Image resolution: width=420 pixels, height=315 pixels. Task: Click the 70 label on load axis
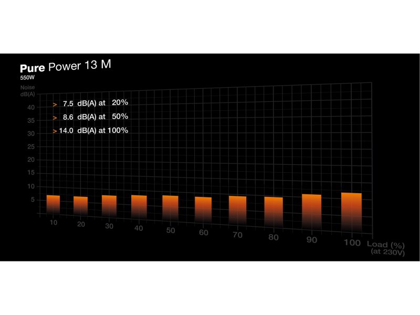[x=238, y=235]
